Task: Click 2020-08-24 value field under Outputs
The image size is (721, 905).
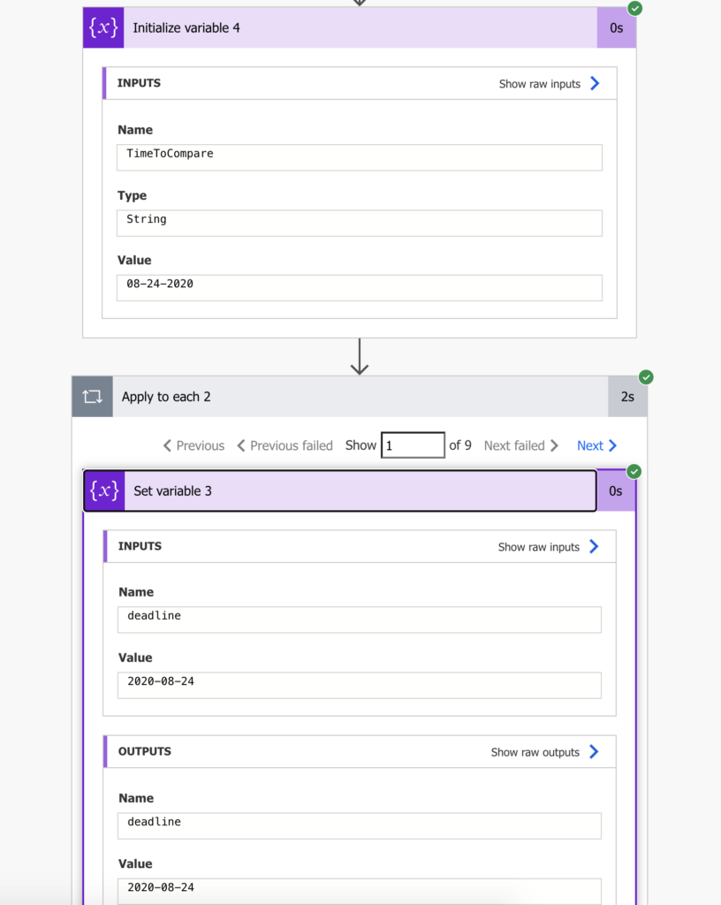Action: point(360,891)
